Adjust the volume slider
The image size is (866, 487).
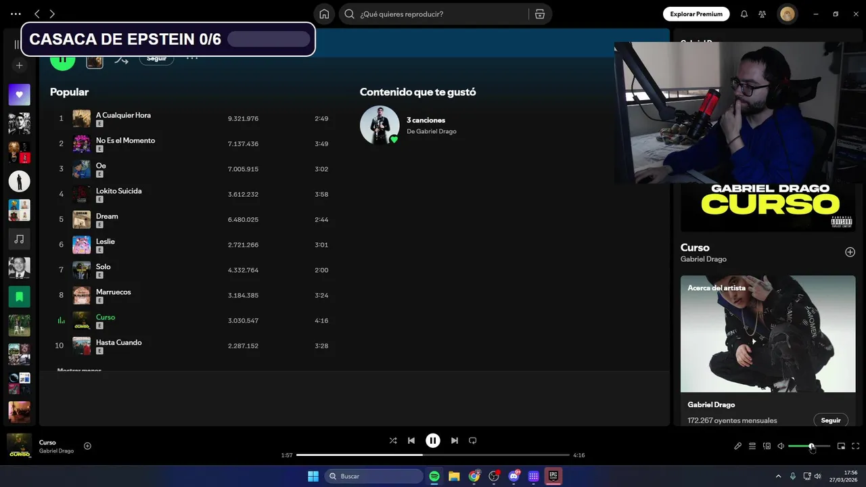[x=809, y=446]
